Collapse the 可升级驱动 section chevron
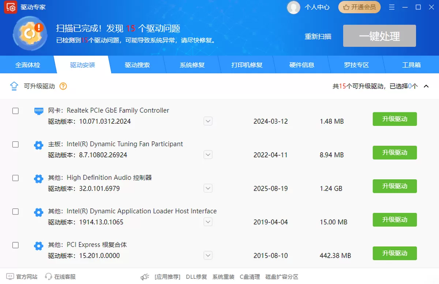The height and width of the screenshot is (284, 439). pos(426,86)
